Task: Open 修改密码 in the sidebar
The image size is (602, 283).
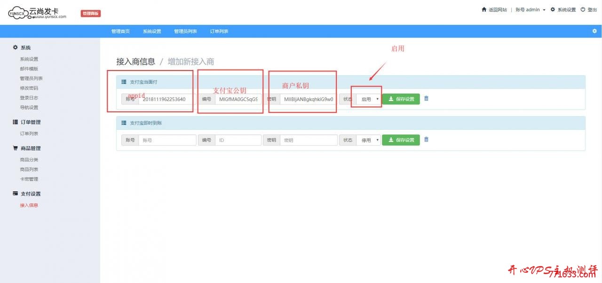Action: pyautogui.click(x=29, y=88)
